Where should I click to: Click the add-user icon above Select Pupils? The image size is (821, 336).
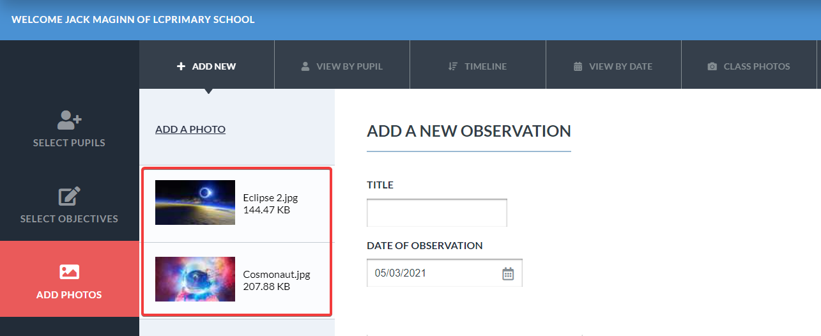pyautogui.click(x=70, y=119)
